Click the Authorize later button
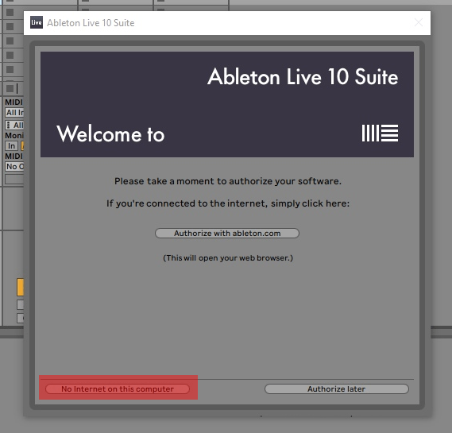 (x=336, y=389)
